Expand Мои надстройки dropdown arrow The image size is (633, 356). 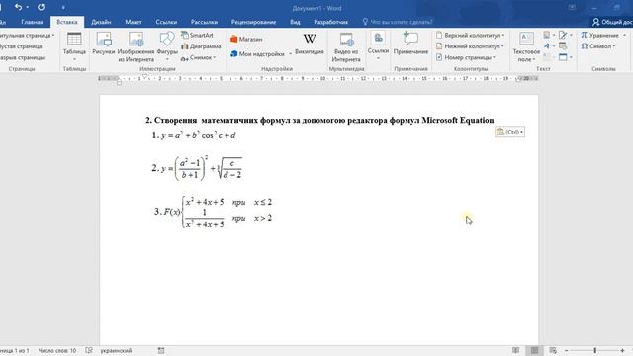point(290,54)
